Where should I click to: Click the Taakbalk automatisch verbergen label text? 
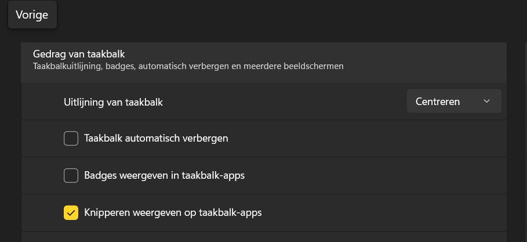156,139
